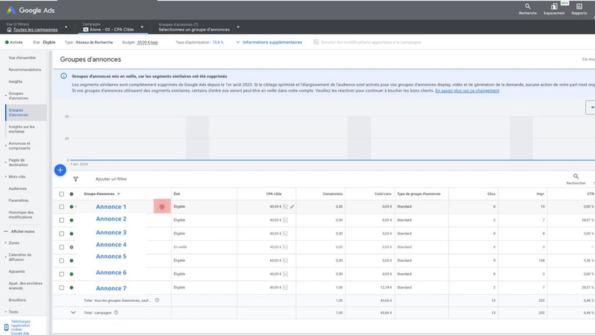This screenshot has height=335, width=595.
Task: Check the checkbox for Annonce 5 row
Action: (62, 261)
